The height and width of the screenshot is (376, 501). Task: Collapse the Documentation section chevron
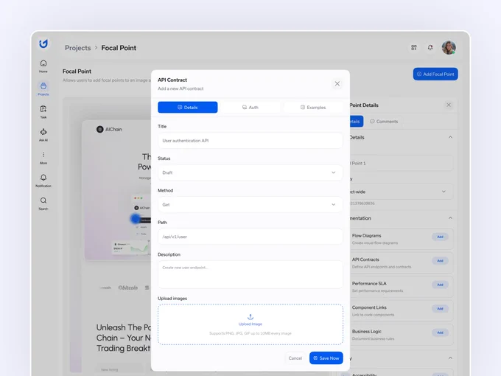coord(450,218)
